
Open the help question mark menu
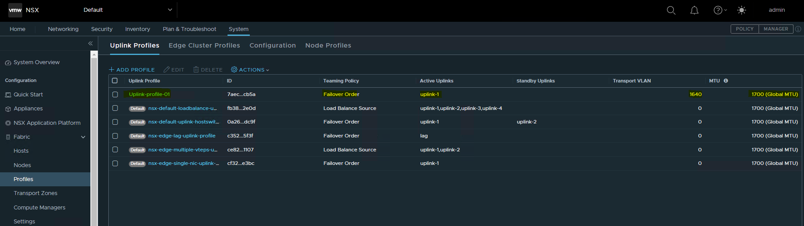[720, 10]
